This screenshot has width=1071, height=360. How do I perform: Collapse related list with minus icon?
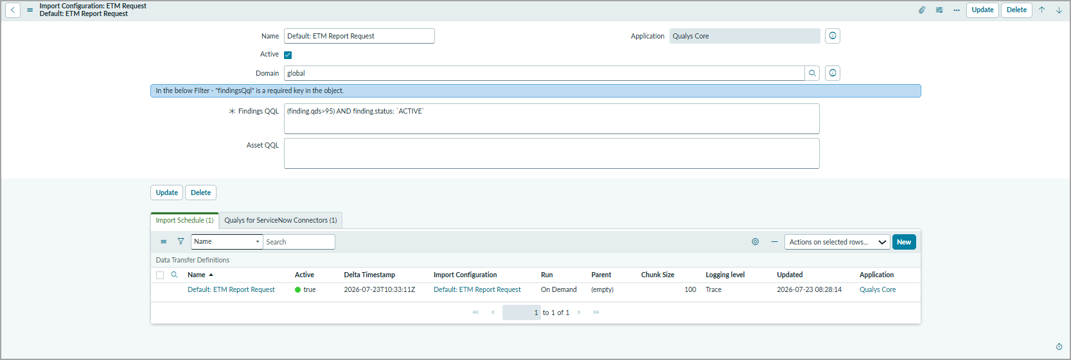coord(774,242)
